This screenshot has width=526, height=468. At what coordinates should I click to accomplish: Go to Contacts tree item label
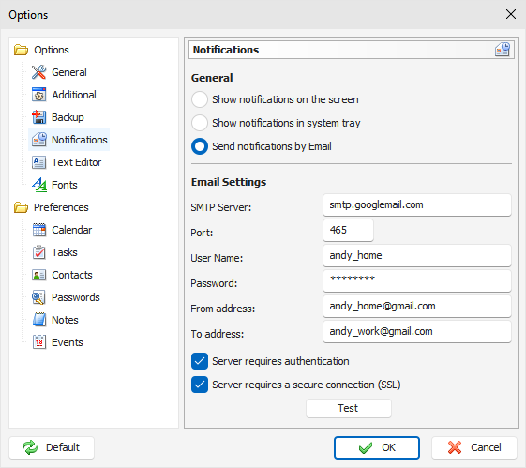[x=72, y=275]
